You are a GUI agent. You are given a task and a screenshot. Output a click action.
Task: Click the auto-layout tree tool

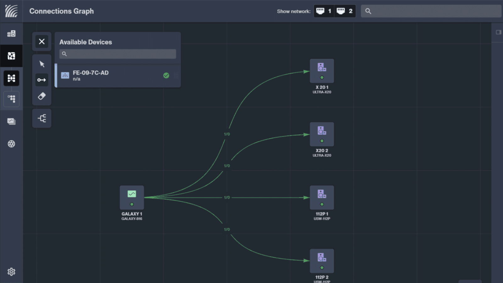[42, 118]
